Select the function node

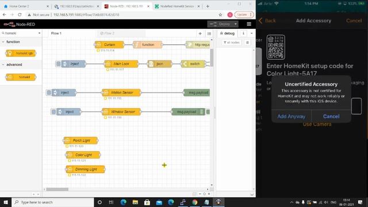tap(148, 45)
